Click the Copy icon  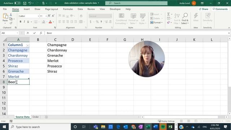click(11, 19)
